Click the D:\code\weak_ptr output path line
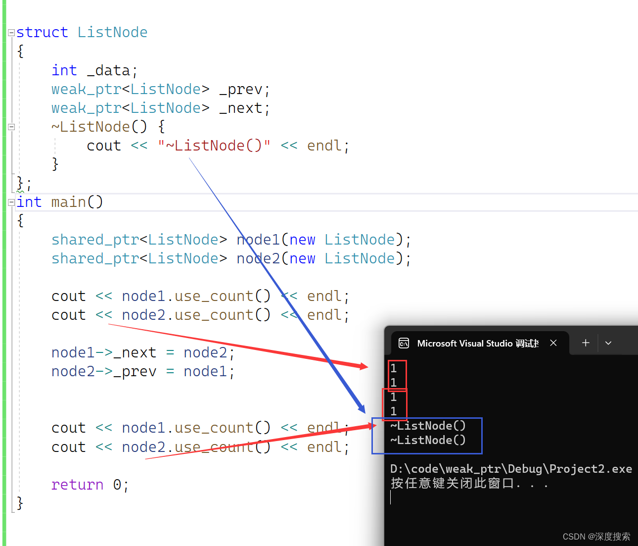This screenshot has height=546, width=638. tap(509, 468)
